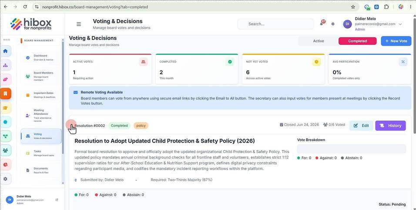Open the notifications bell icon
Screen dimensions: 416x210
322,24
